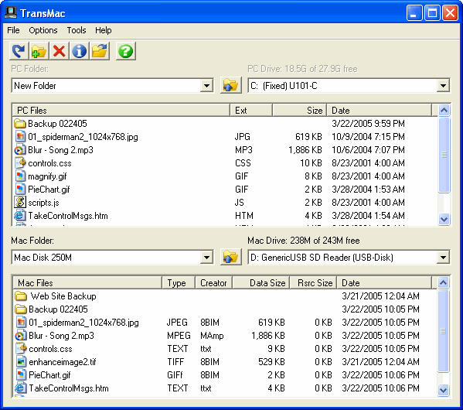463x410 pixels.
Task: Sort PC files by Size column header
Action: coord(299,111)
